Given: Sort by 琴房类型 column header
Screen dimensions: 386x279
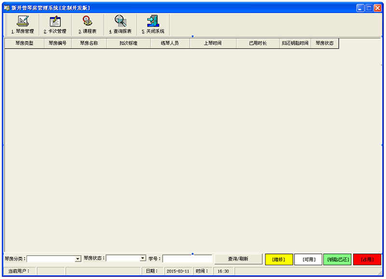Looking at the screenshot, I should (x=24, y=43).
